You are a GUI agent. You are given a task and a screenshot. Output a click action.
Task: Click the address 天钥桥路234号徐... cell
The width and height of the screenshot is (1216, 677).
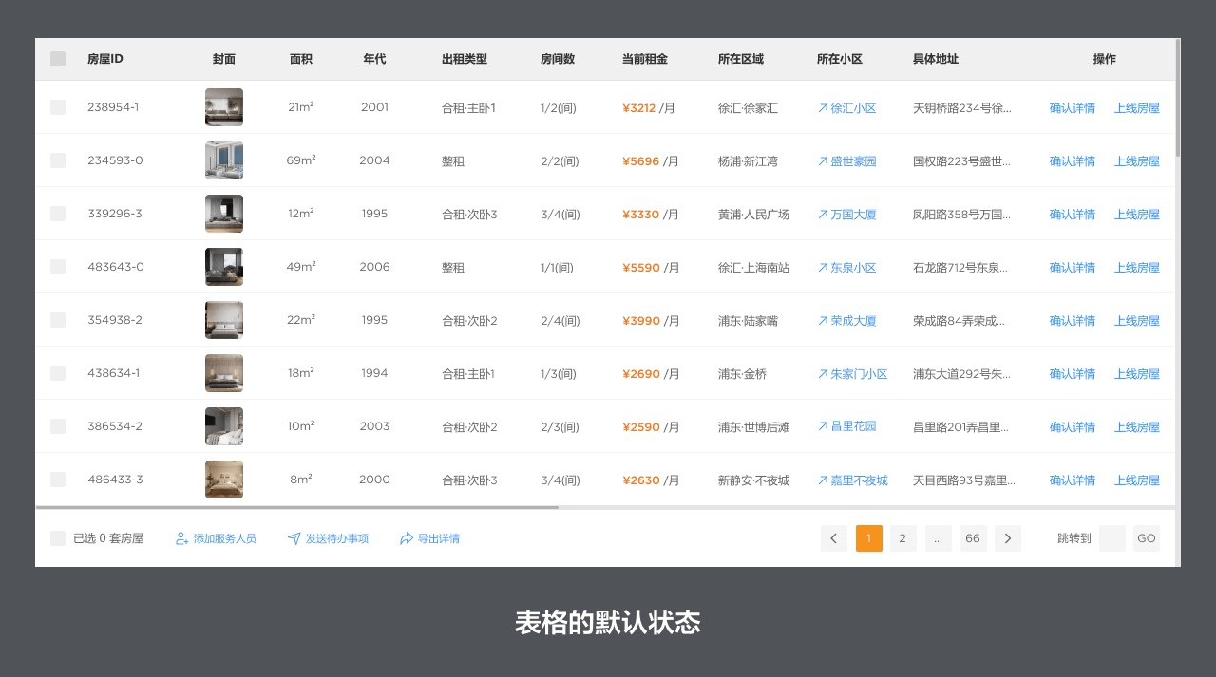962,108
